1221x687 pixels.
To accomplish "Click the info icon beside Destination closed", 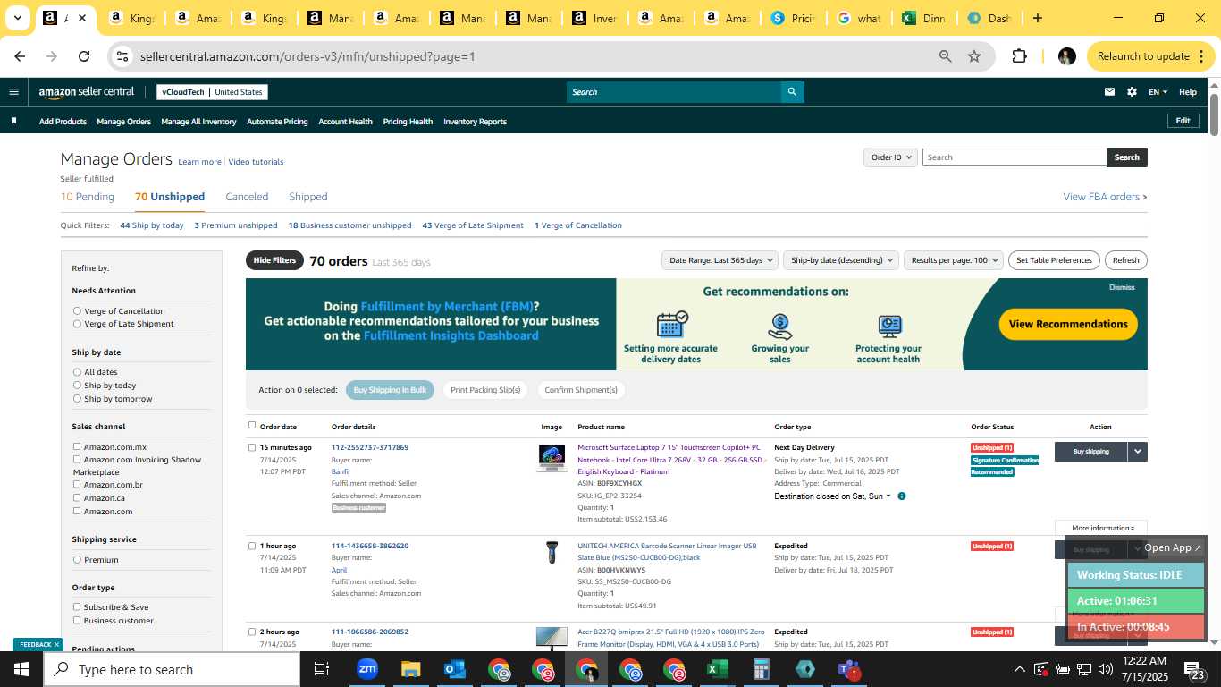I will (x=901, y=496).
